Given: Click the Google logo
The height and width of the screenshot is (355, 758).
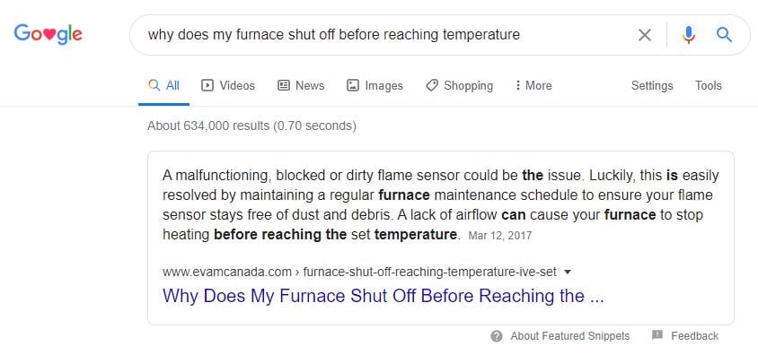Looking at the screenshot, I should (48, 34).
